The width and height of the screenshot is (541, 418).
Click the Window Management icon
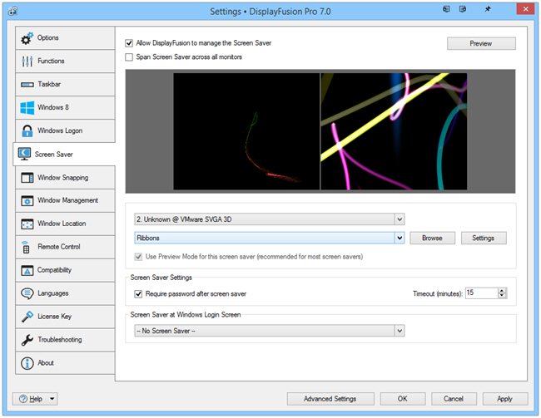27,200
